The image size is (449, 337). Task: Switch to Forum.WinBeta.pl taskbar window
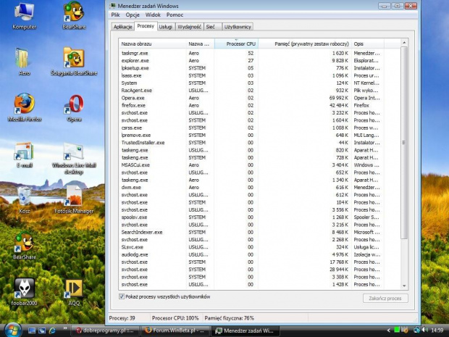[175, 330]
